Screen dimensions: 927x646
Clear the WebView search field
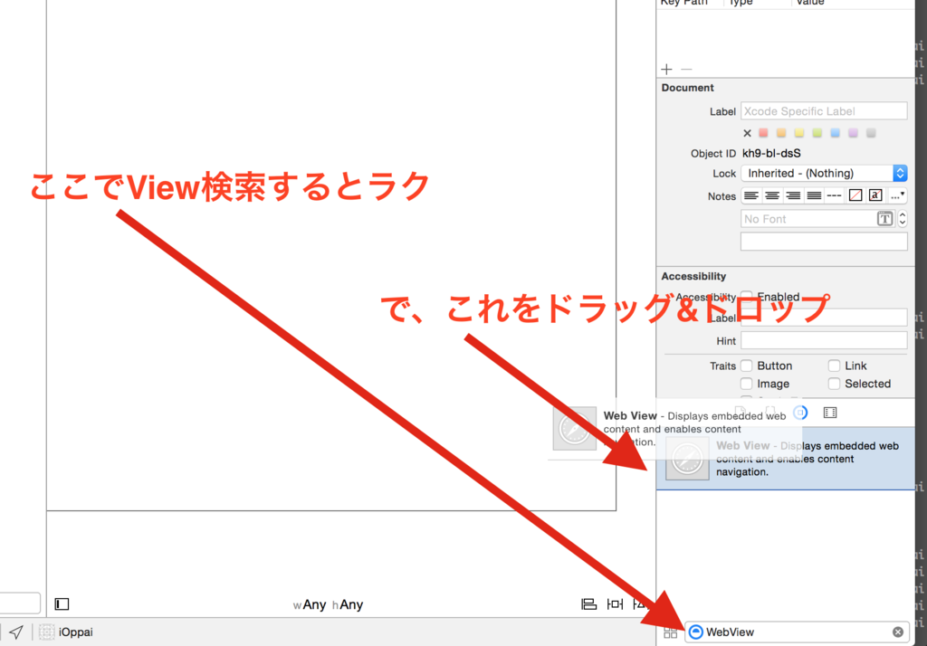coord(897,632)
